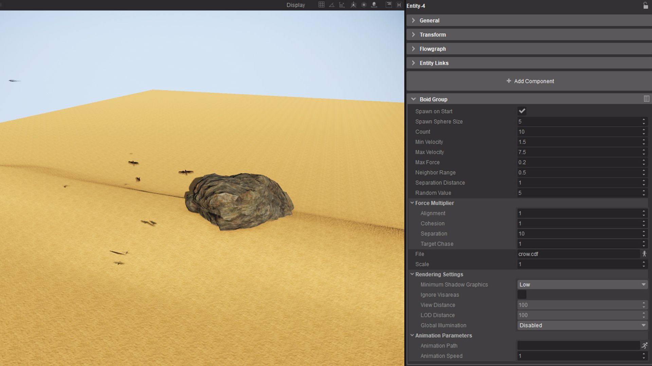Viewport: 652px width, 366px height.
Task: Expand the Transform section
Action: tap(433, 34)
